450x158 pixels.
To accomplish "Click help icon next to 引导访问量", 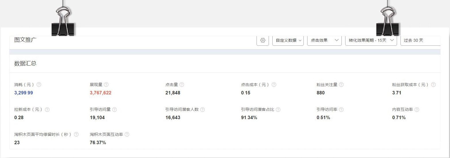I will (x=114, y=110).
